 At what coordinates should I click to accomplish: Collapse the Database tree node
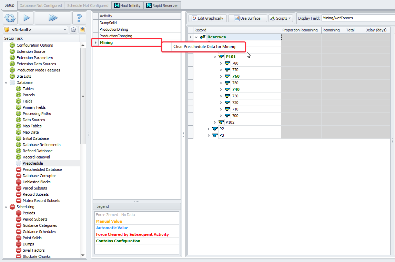tap(6, 83)
